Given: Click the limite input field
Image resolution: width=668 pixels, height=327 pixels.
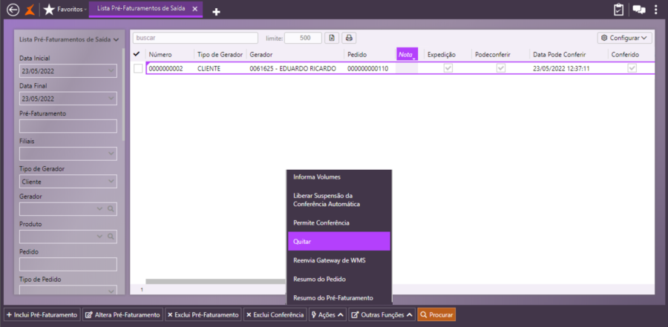Looking at the screenshot, I should coord(303,38).
